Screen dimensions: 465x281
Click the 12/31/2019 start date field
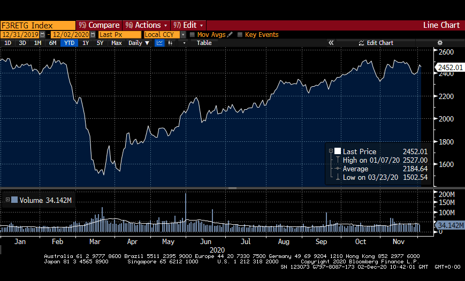click(20, 35)
